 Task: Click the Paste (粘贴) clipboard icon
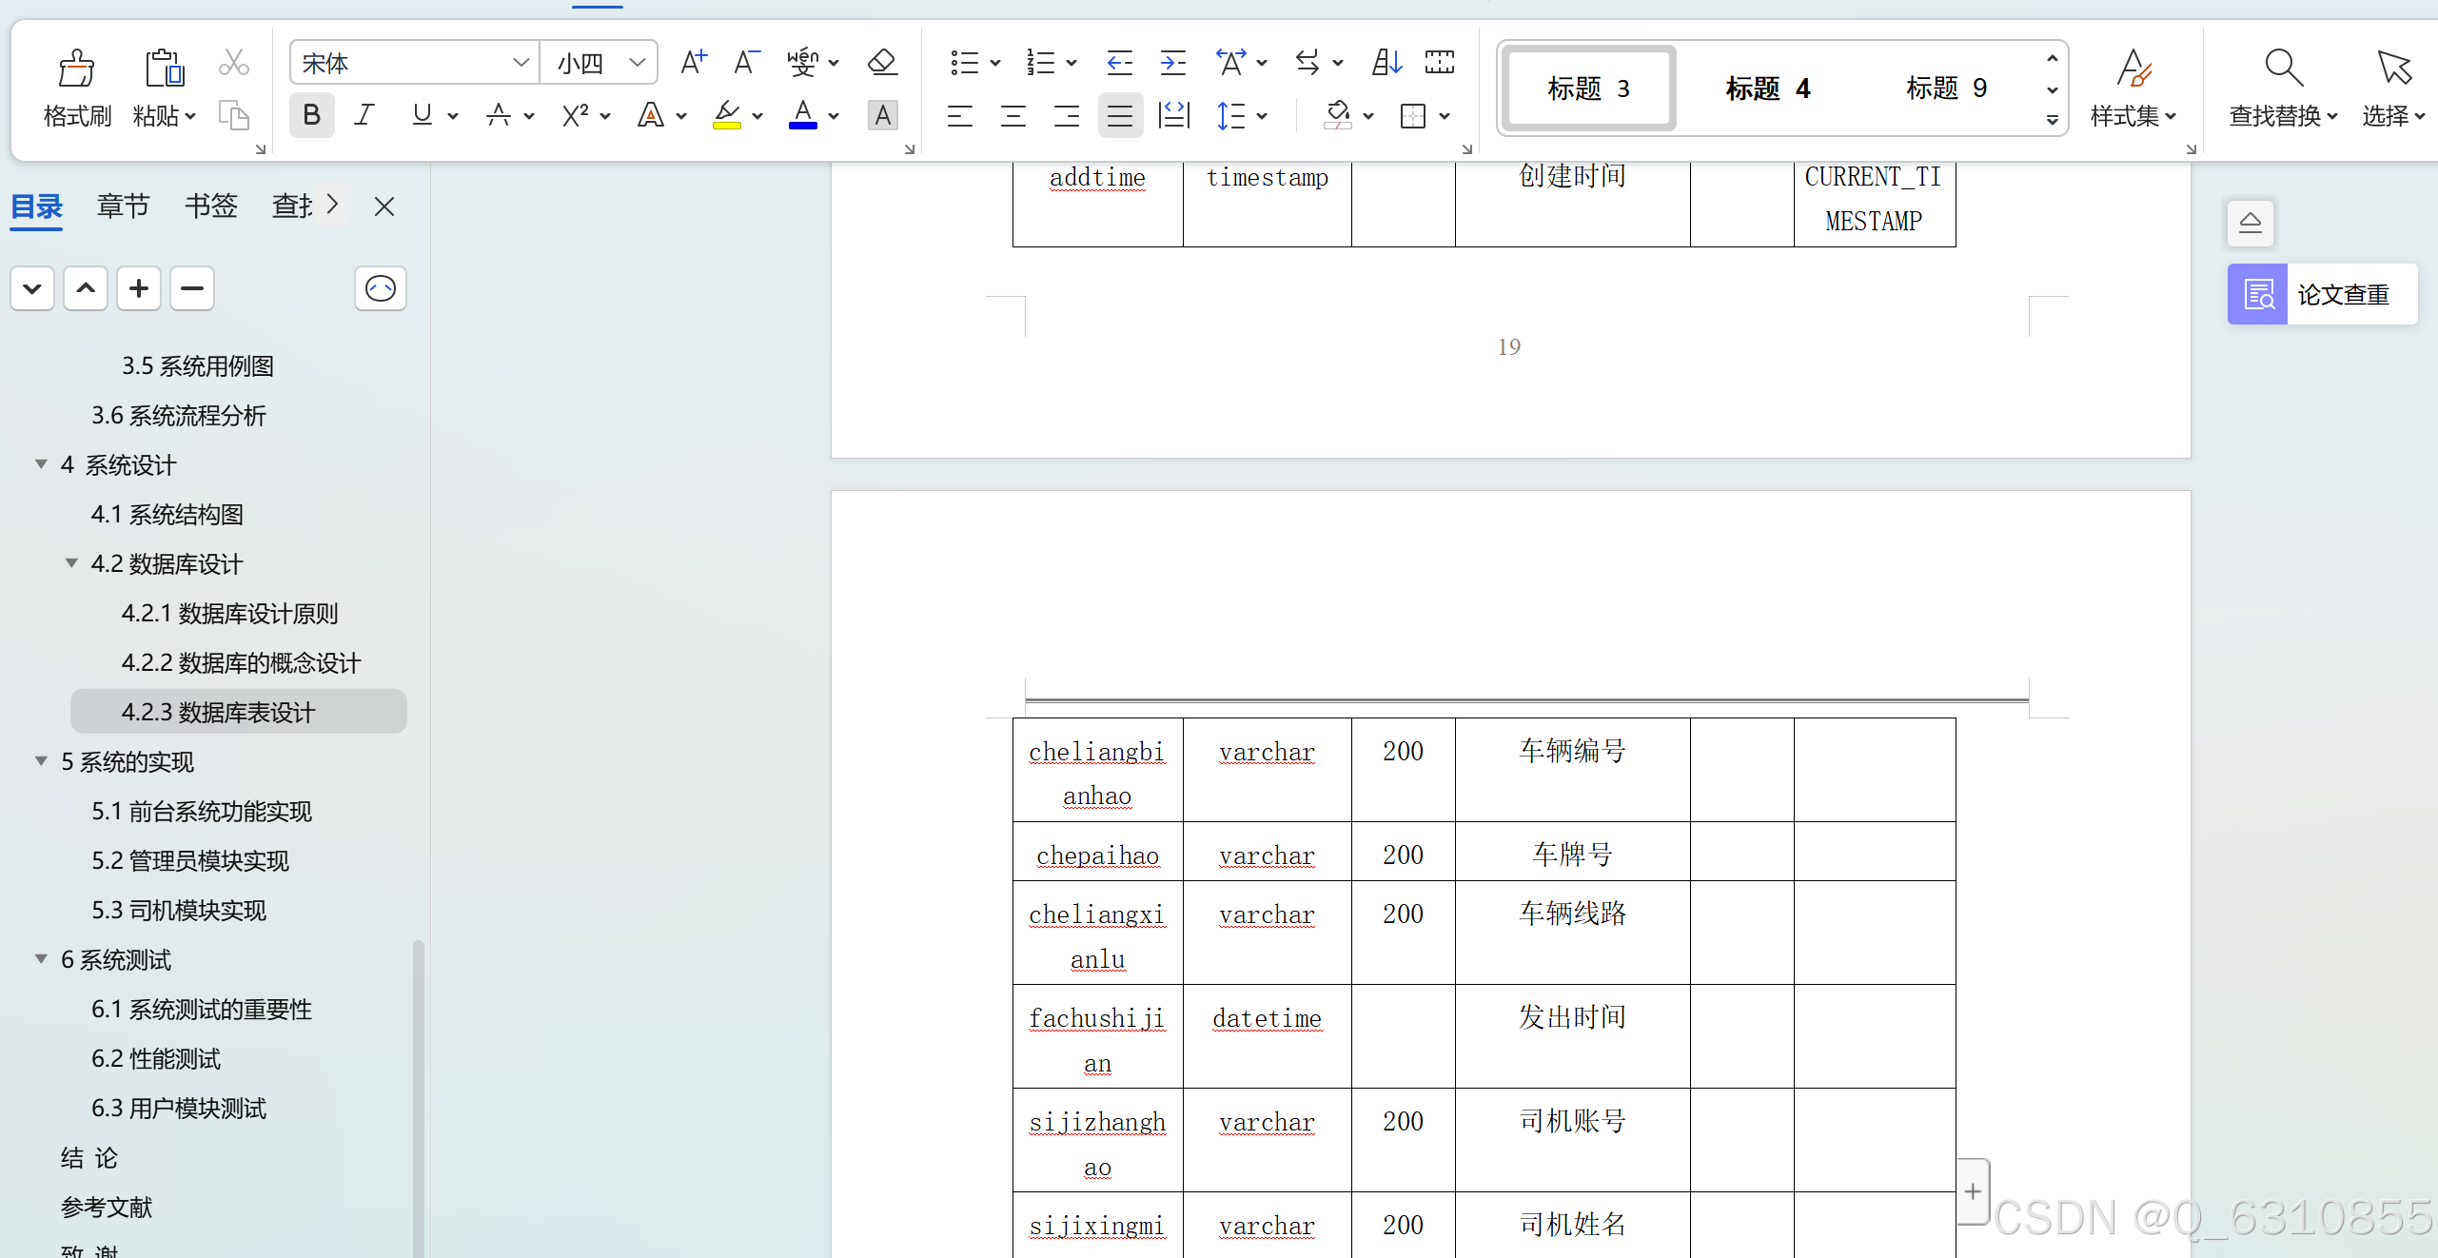165,69
